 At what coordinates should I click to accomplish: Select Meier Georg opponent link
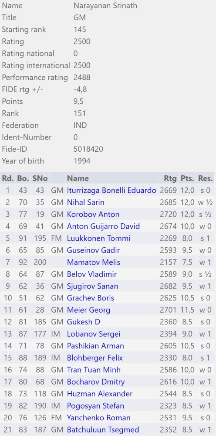tap(88, 310)
